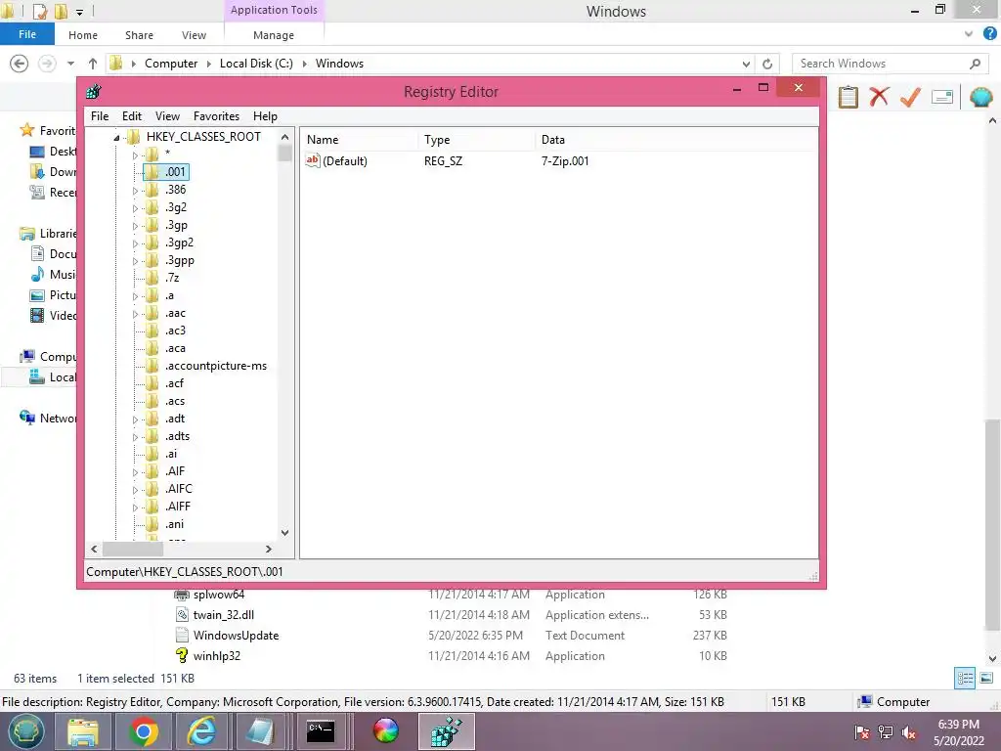Open the color wheel app on the taskbar

click(x=385, y=731)
